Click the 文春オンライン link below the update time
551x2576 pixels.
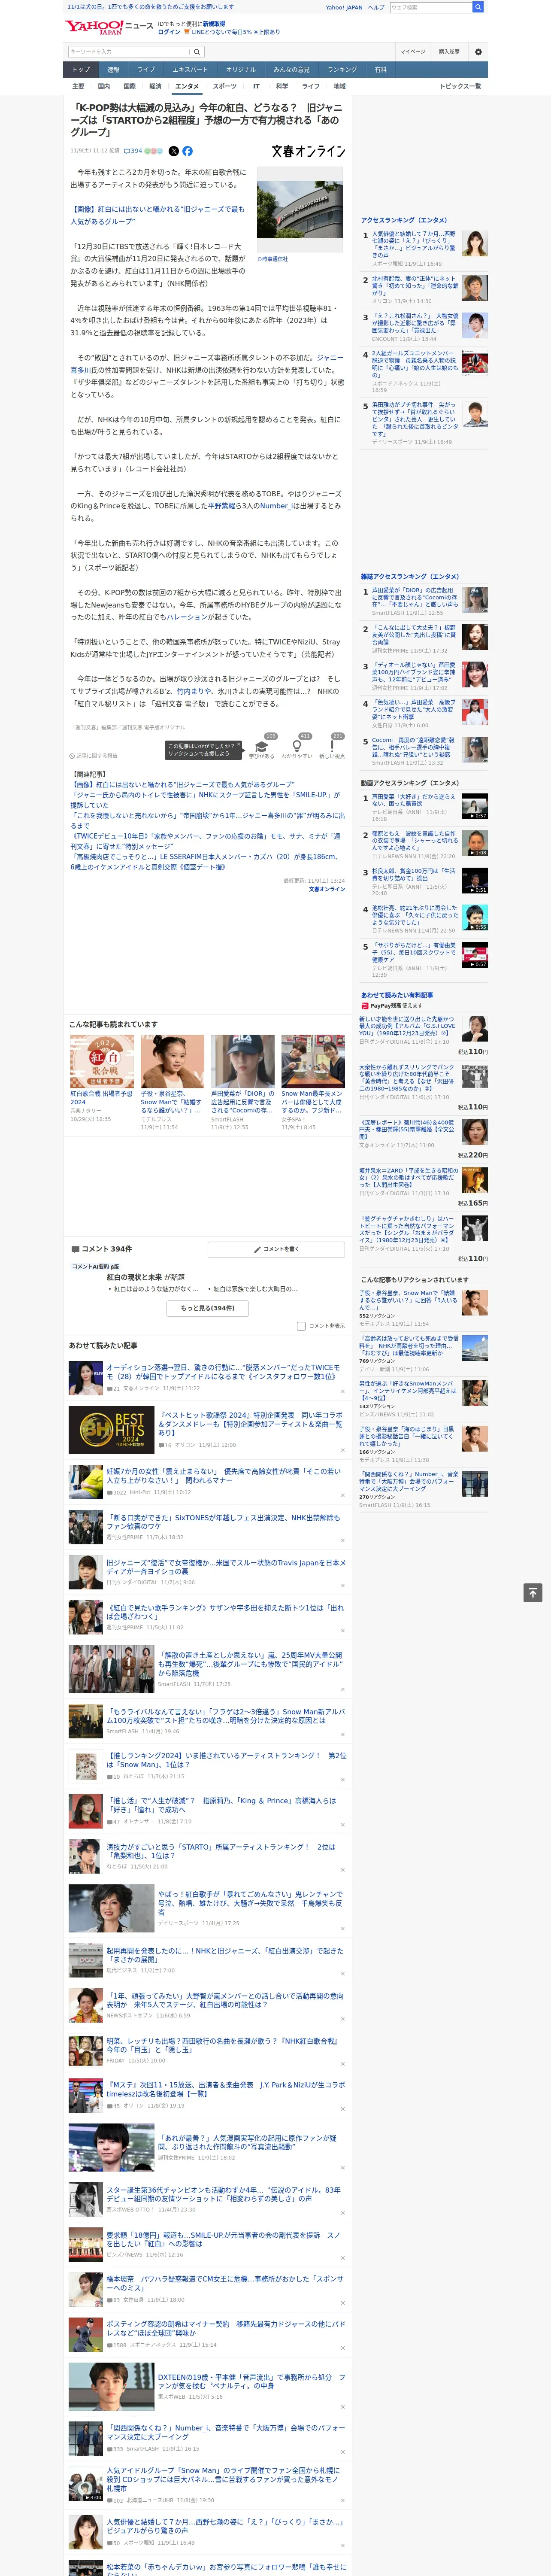326,889
